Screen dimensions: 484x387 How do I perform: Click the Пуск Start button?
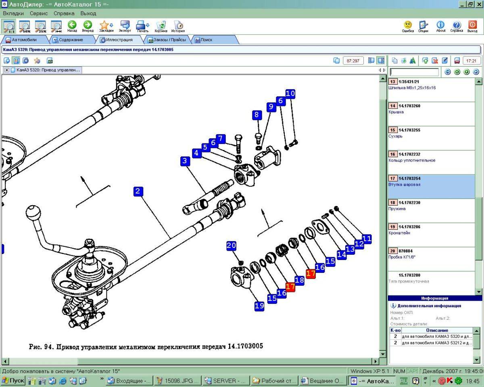coord(13,381)
